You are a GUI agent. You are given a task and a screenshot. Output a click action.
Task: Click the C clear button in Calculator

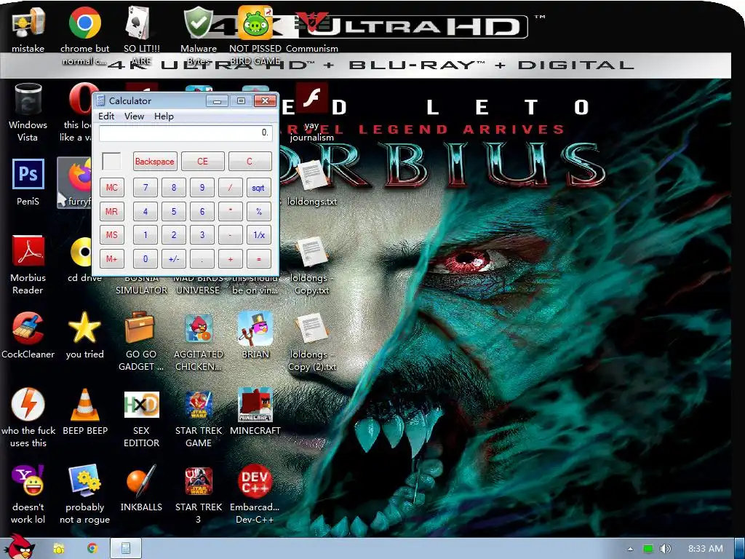tap(250, 161)
